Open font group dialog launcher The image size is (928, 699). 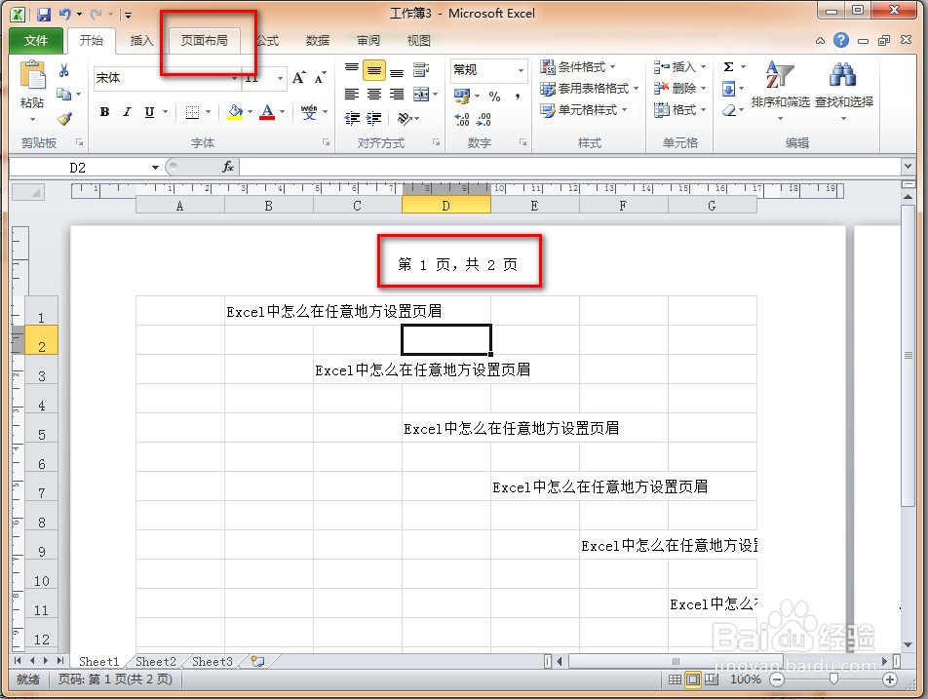click(326, 142)
